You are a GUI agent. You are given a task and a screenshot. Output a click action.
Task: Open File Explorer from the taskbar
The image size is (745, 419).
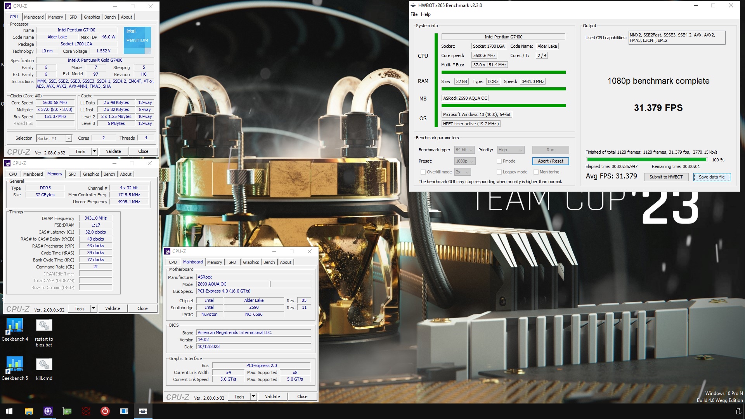click(x=29, y=411)
